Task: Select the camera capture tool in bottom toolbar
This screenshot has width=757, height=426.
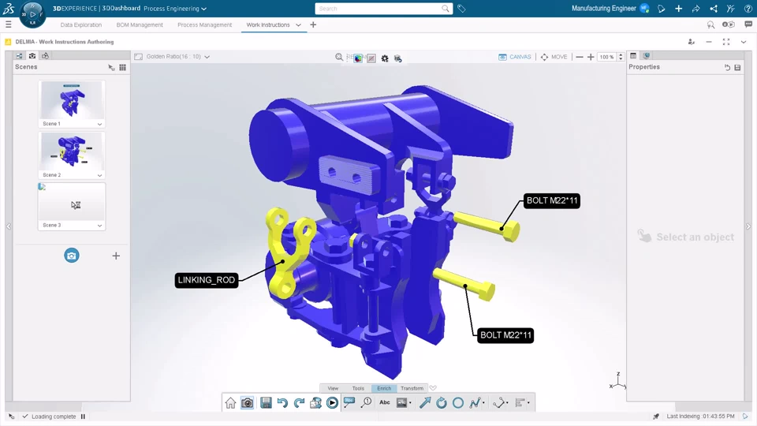Action: pyautogui.click(x=247, y=403)
